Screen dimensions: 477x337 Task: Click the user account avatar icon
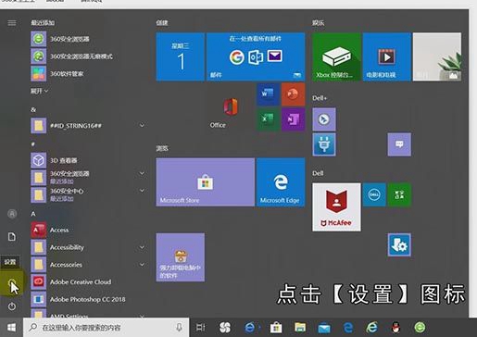[12, 214]
